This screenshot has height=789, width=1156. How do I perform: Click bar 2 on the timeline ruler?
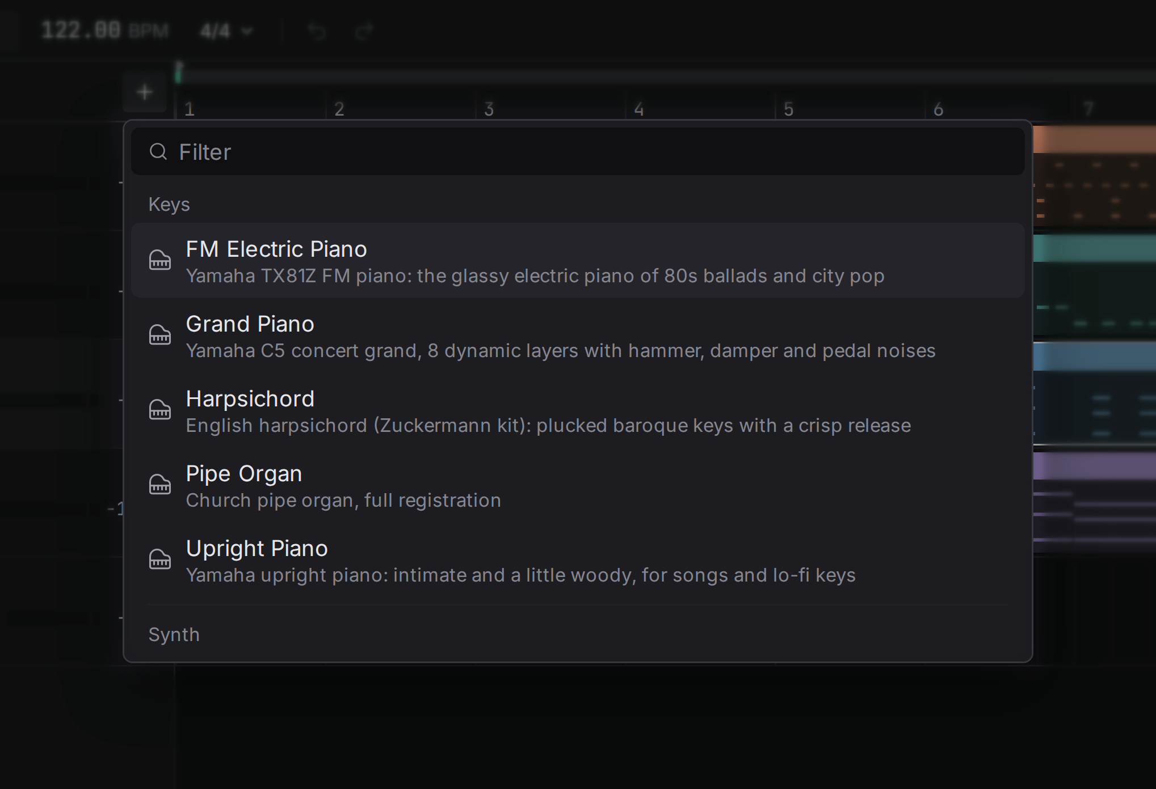tap(339, 109)
